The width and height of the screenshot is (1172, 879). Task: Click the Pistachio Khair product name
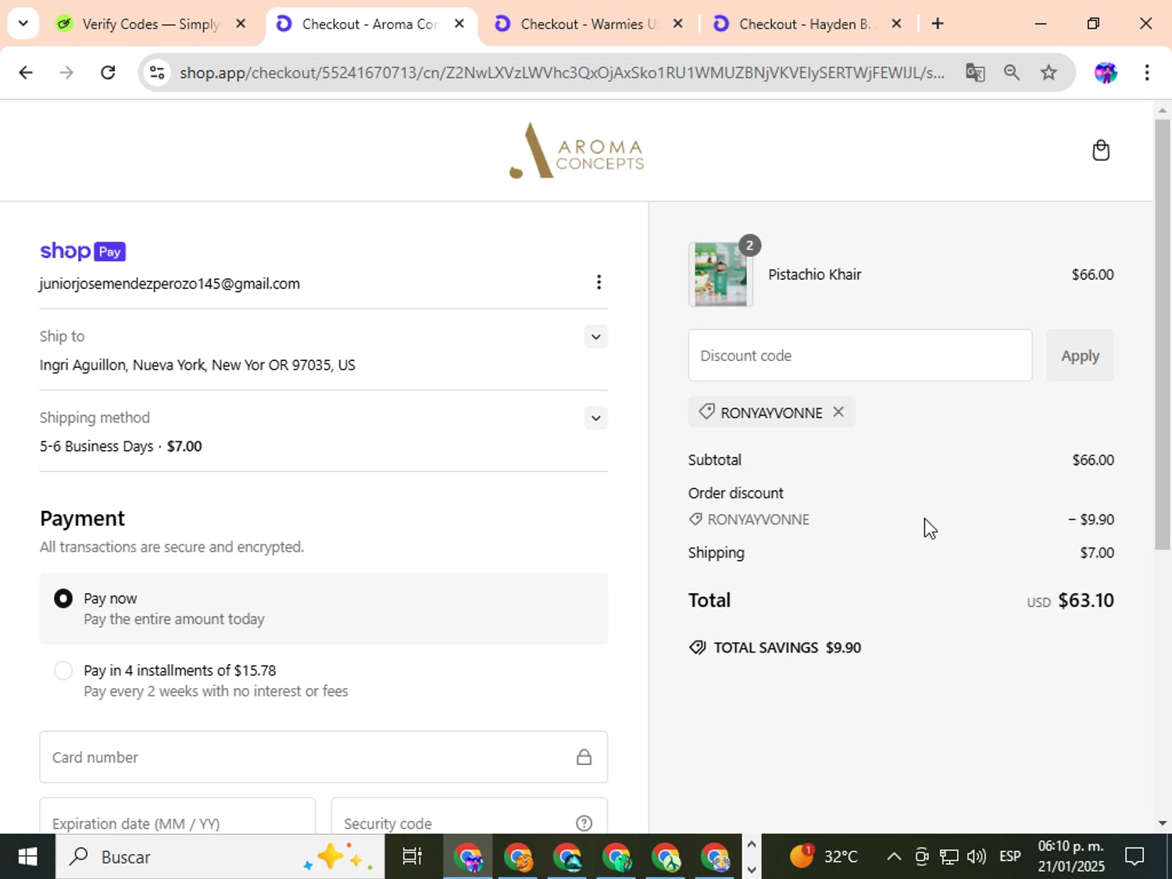coord(815,274)
